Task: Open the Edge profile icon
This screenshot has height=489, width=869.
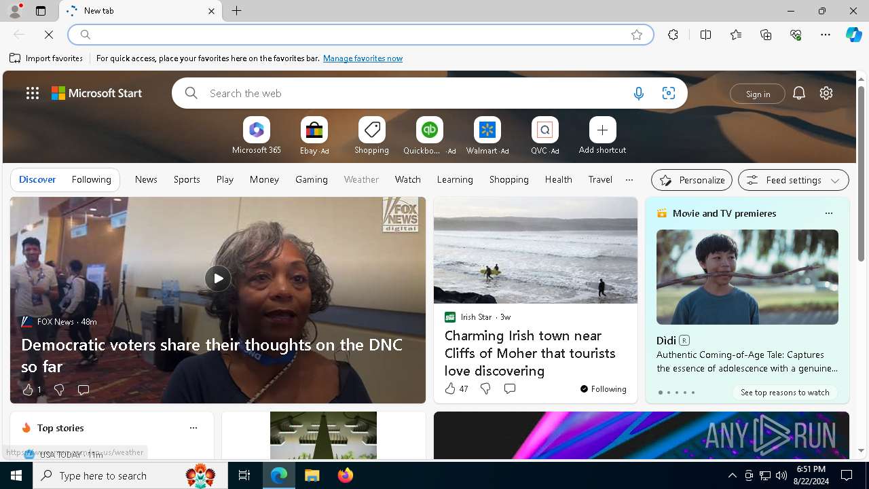Action: point(14,11)
